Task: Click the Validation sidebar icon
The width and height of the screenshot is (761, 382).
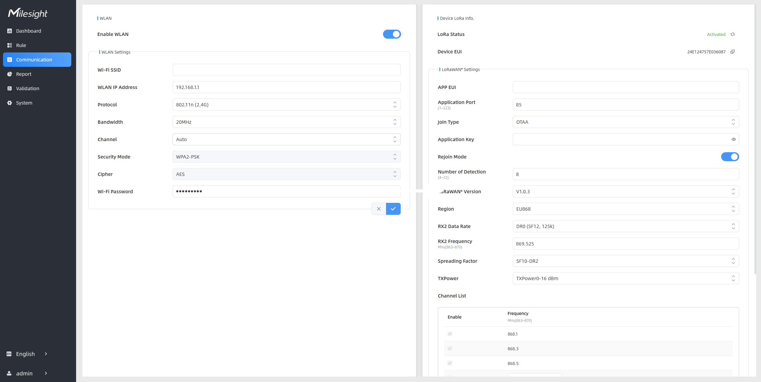Action: [10, 88]
